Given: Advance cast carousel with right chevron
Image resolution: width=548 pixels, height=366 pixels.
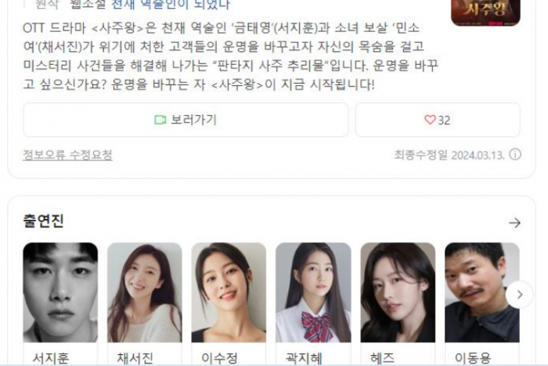Looking at the screenshot, I should (x=520, y=294).
